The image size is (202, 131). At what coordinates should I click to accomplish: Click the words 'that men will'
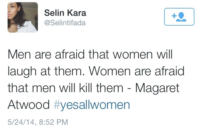41,88
